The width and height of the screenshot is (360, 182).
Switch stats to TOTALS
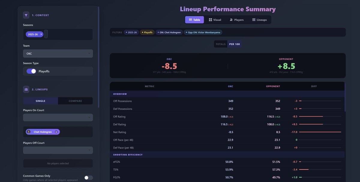tap(220, 44)
